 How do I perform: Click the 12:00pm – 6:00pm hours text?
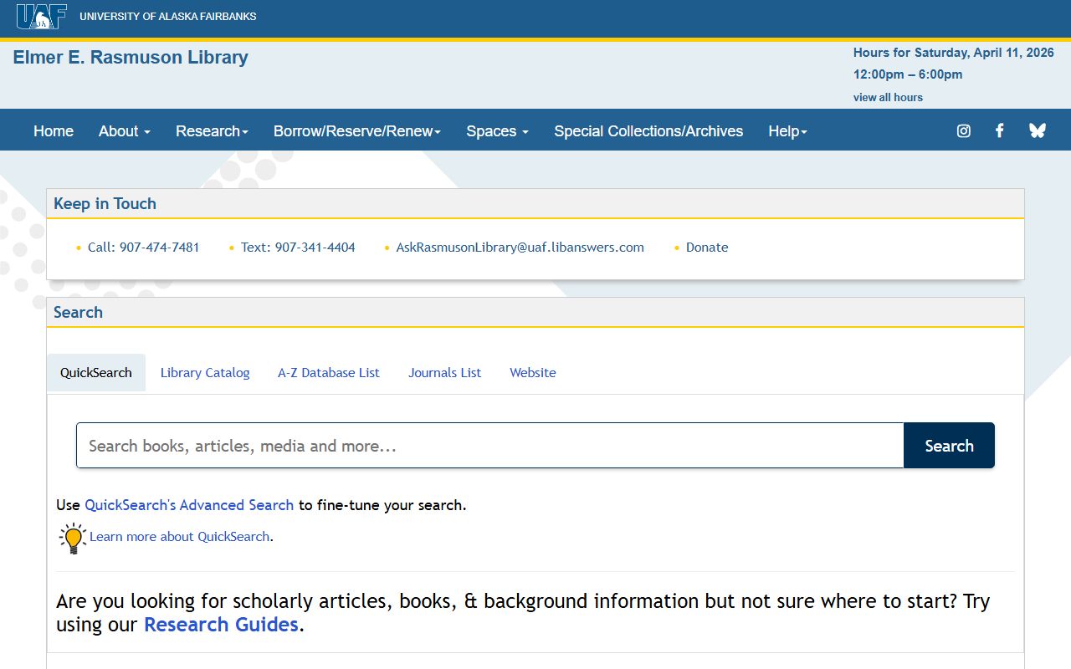point(908,74)
